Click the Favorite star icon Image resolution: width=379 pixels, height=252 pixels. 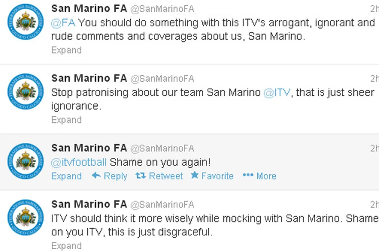(195, 175)
